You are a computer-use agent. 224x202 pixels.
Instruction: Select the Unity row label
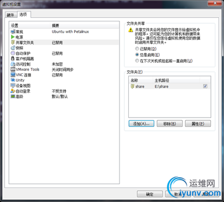20,80
